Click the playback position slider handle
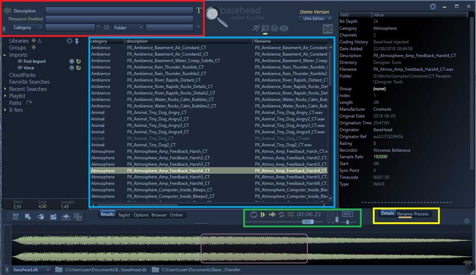 (x=308, y=222)
